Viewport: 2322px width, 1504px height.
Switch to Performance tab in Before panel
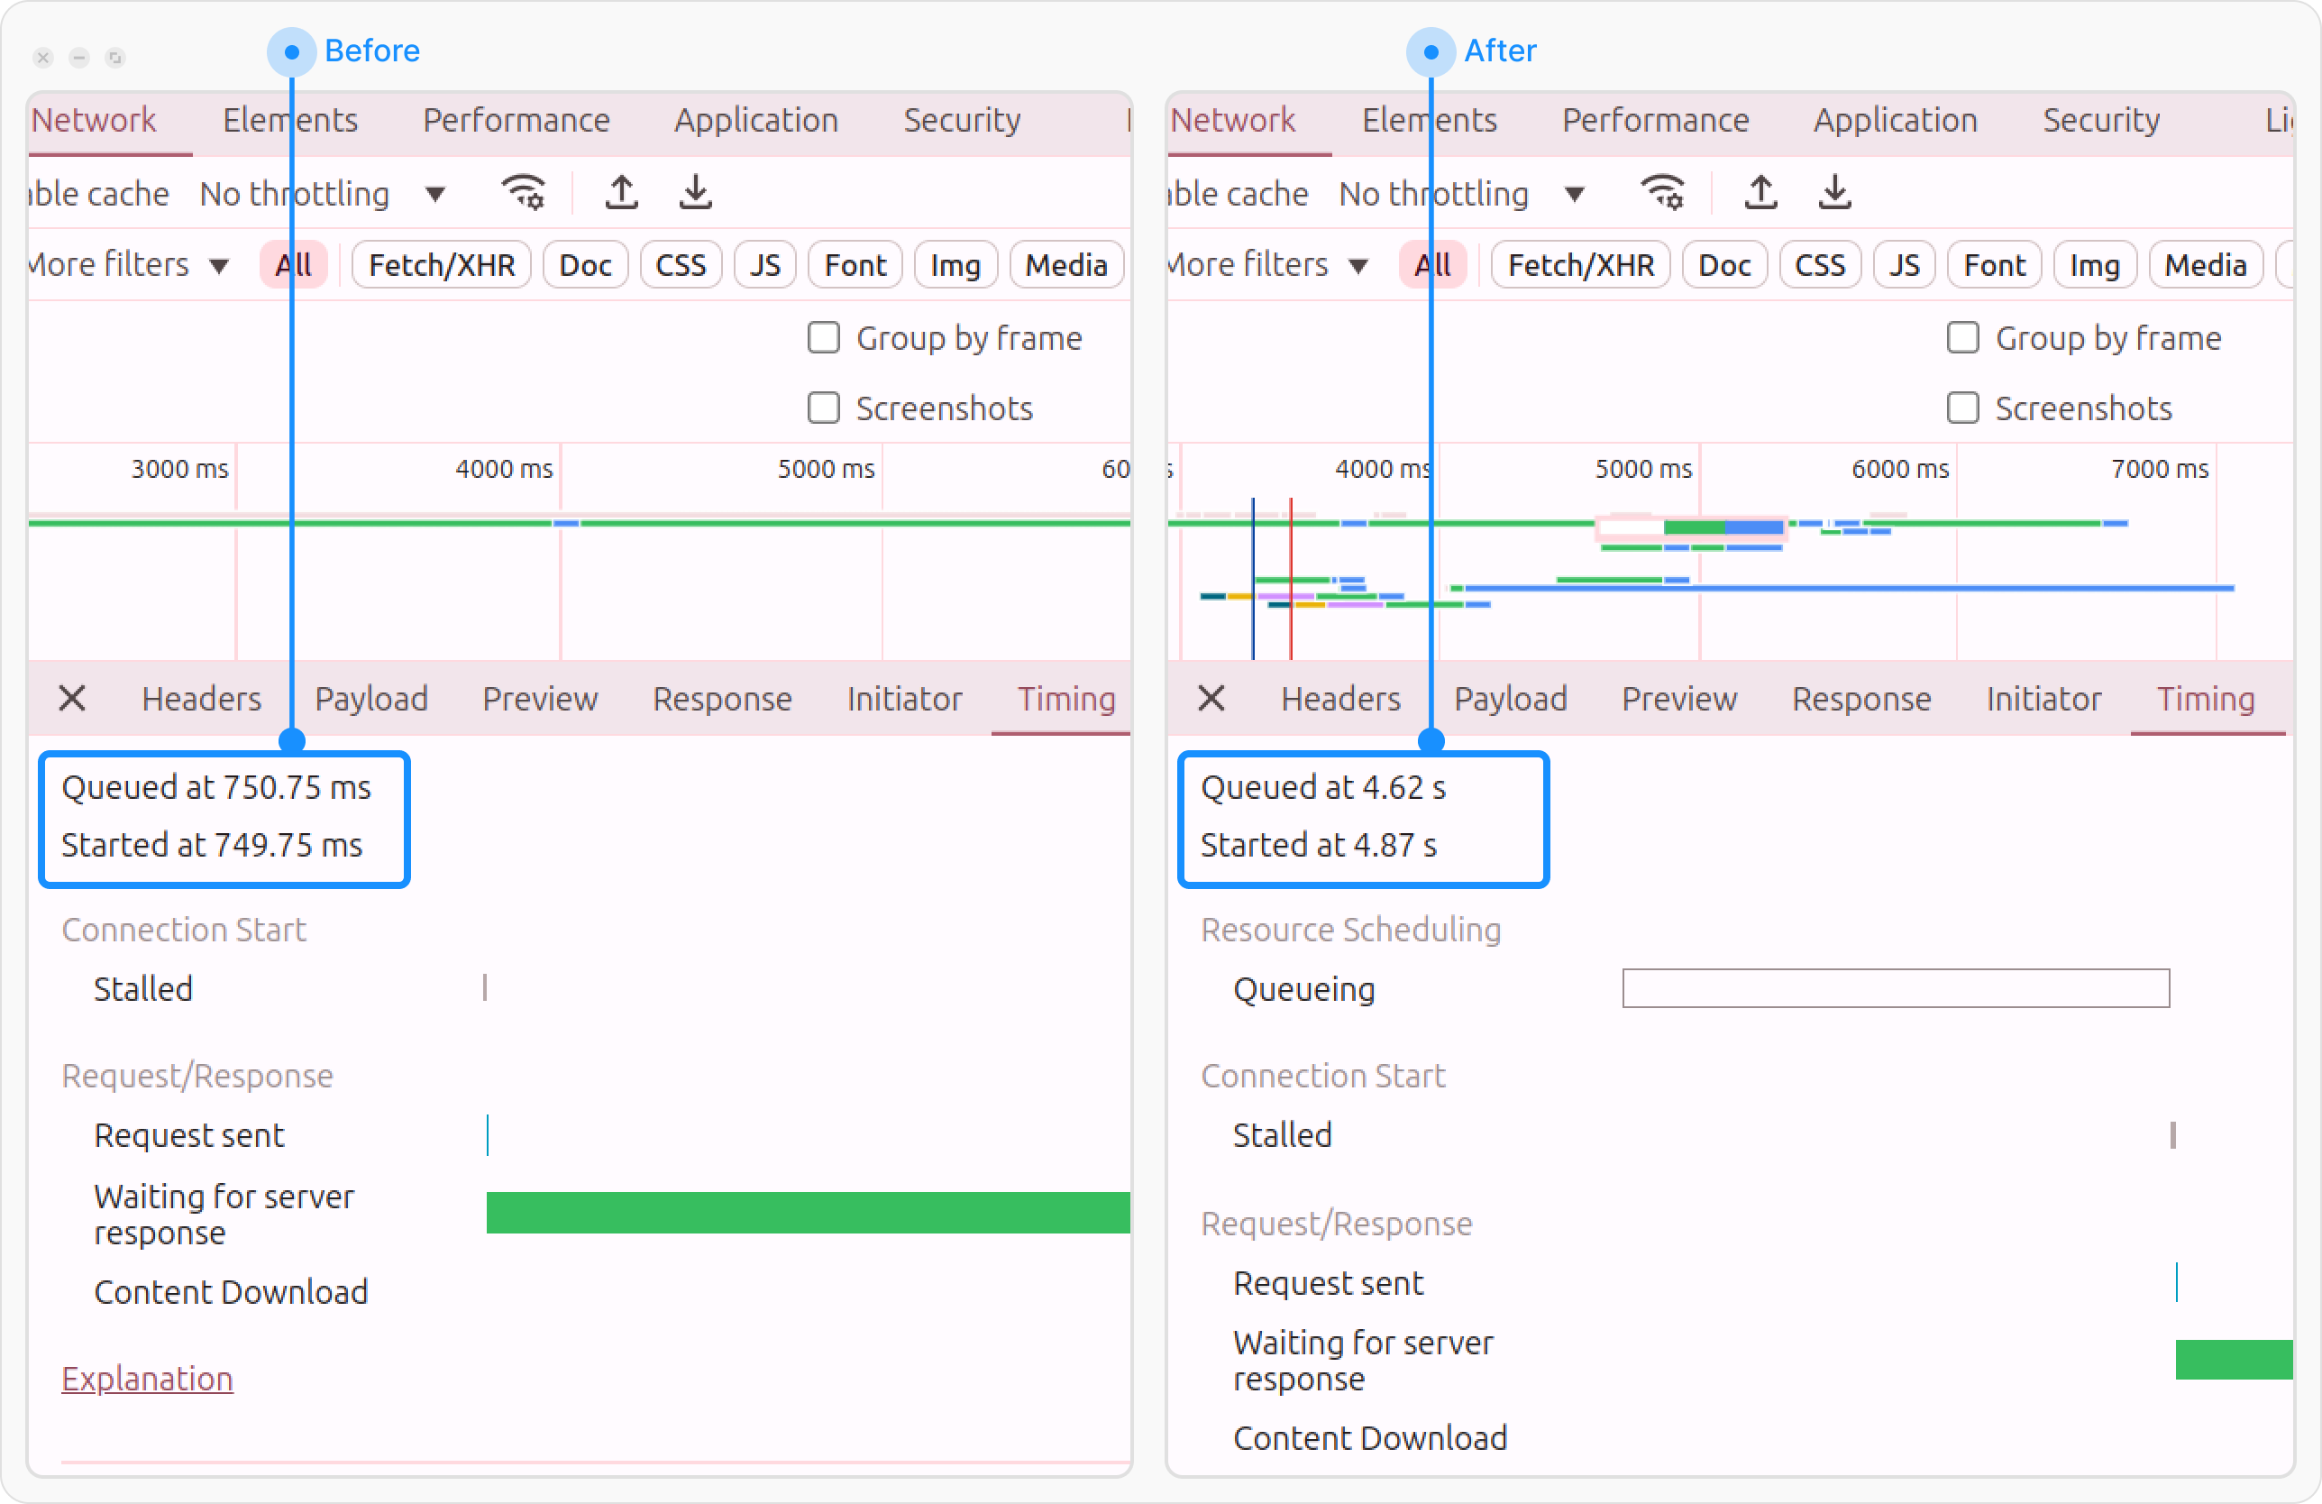pyautogui.click(x=517, y=121)
